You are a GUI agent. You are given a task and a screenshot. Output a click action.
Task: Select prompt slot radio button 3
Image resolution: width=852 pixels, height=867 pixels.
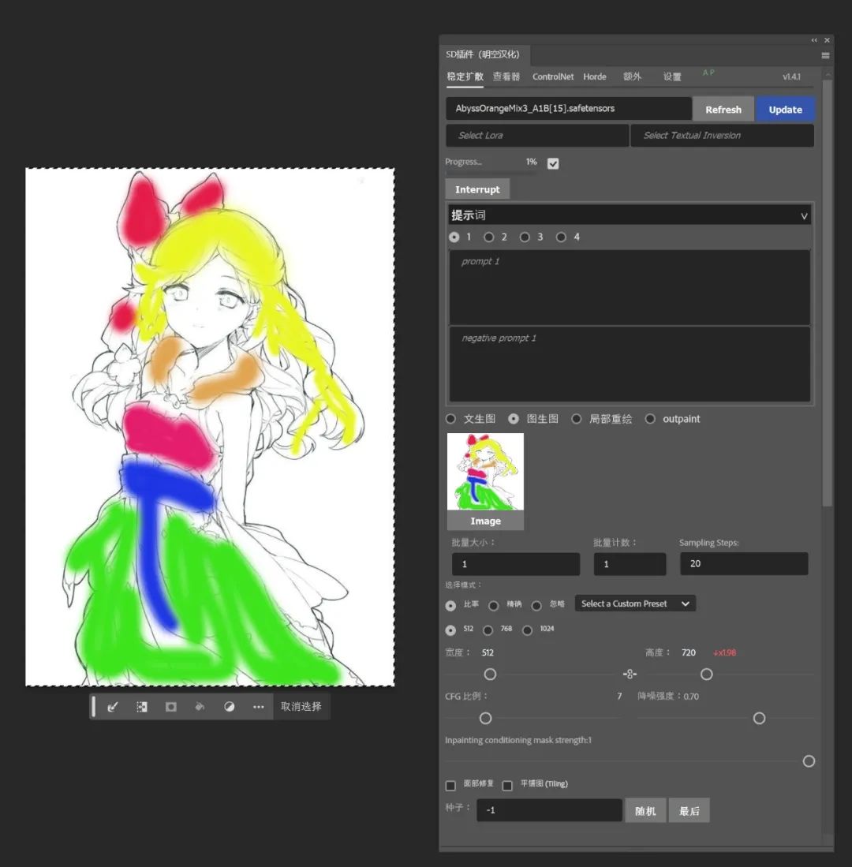coord(525,237)
